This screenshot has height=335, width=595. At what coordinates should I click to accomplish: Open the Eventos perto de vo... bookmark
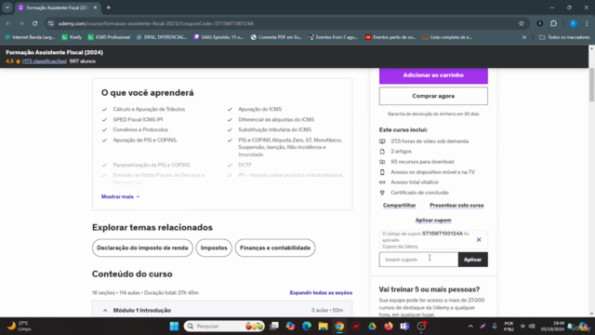click(x=390, y=37)
